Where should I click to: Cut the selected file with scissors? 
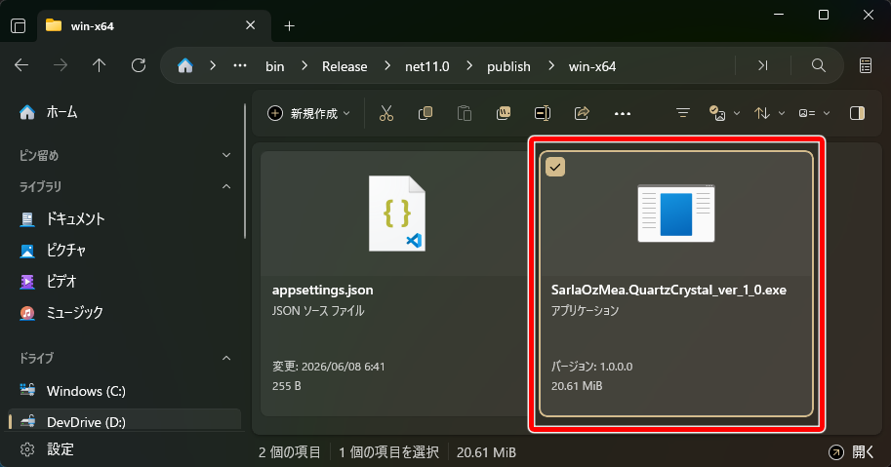[385, 113]
